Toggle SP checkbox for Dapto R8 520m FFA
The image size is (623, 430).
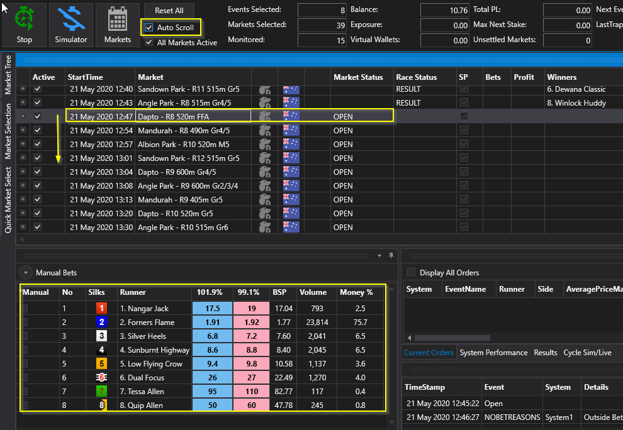[464, 116]
